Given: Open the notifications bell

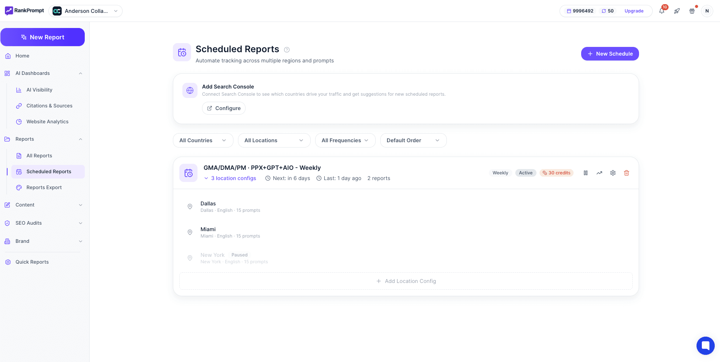Looking at the screenshot, I should (x=662, y=11).
